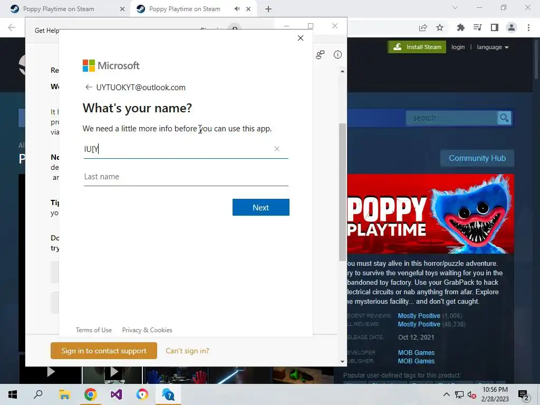The image size is (540, 405).
Task: Open File Explorer from the taskbar
Action: point(64,394)
